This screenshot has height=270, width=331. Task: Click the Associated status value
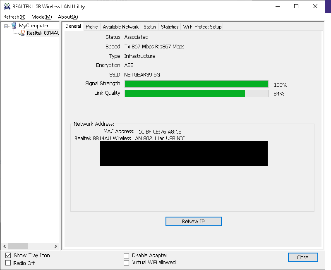[x=137, y=37]
